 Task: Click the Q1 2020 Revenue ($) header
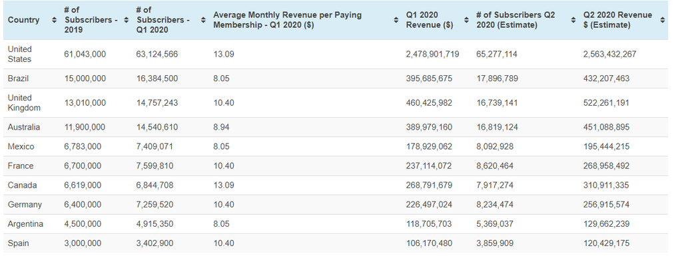[430, 20]
